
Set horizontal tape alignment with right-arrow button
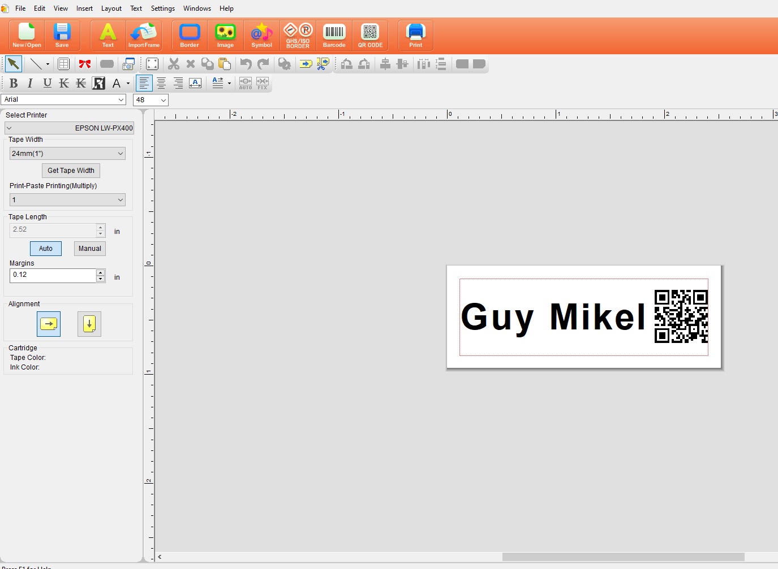point(49,324)
